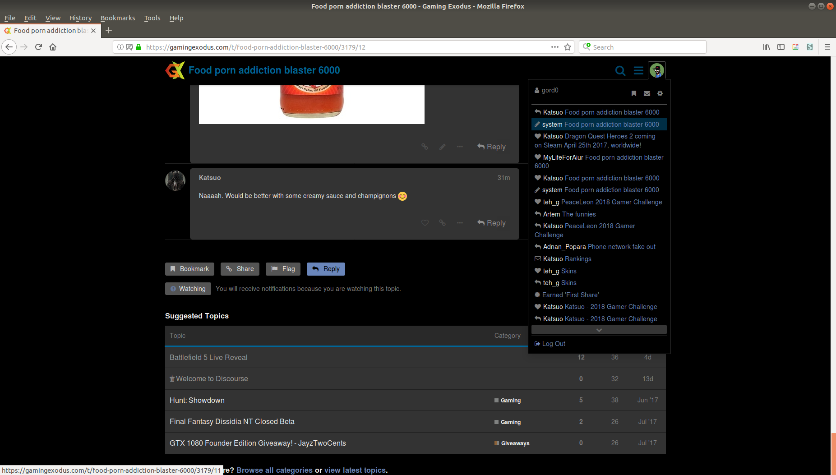Image resolution: width=836 pixels, height=475 pixels.
Task: Go back with browser back arrow
Action: (x=9, y=47)
